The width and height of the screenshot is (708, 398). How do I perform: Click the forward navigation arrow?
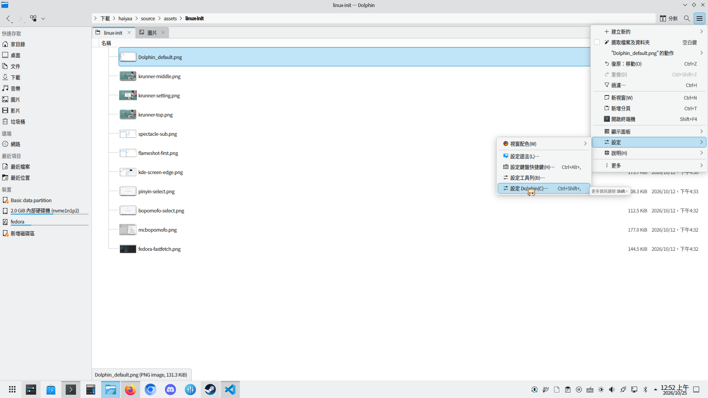click(x=21, y=18)
